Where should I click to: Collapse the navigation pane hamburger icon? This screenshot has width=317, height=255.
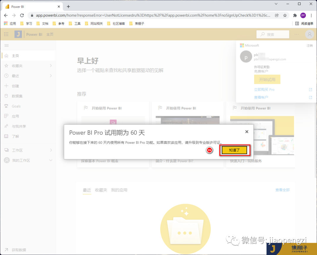[6, 45]
